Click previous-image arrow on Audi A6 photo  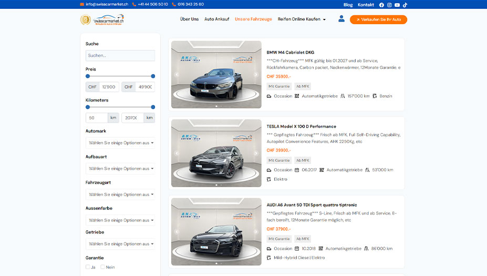tap(177, 231)
